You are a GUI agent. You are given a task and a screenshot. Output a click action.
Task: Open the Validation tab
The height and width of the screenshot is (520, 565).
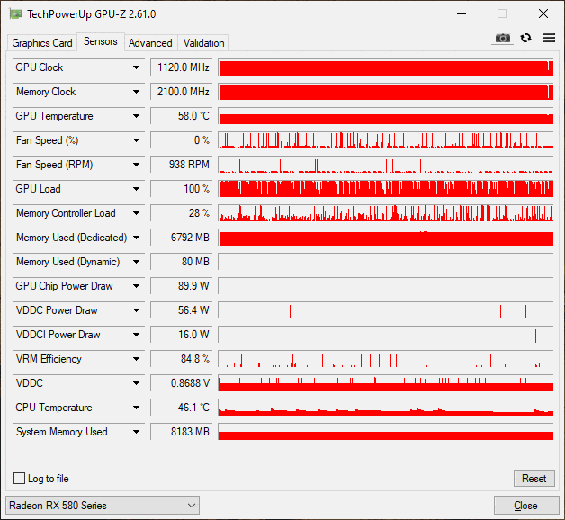click(x=203, y=43)
